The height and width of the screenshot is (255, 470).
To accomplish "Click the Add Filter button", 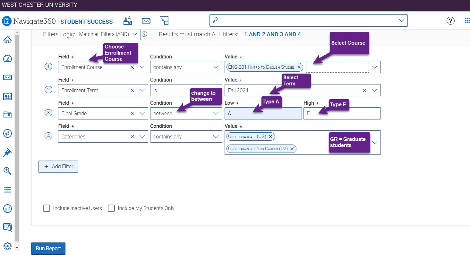I will (x=58, y=167).
